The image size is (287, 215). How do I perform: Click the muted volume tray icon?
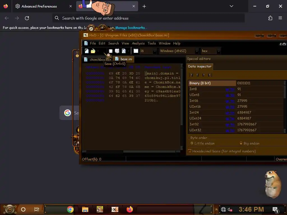click(x=230, y=209)
